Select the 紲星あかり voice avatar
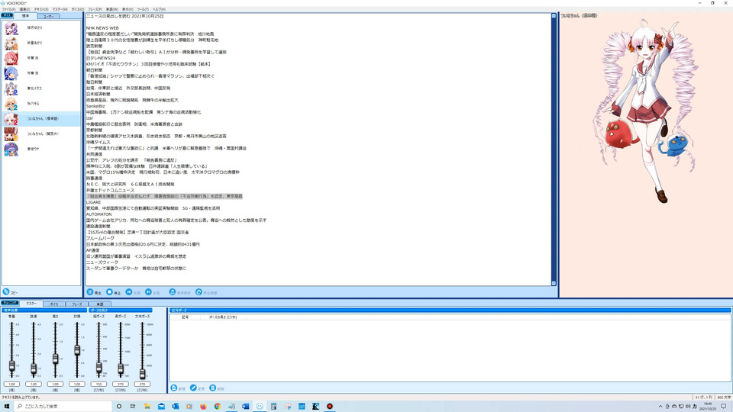733x412 pixels. pos(11,43)
